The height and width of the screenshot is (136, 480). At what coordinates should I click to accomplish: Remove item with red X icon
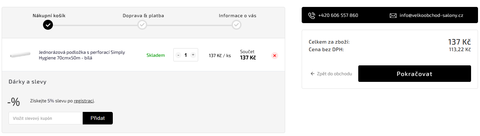click(275, 55)
